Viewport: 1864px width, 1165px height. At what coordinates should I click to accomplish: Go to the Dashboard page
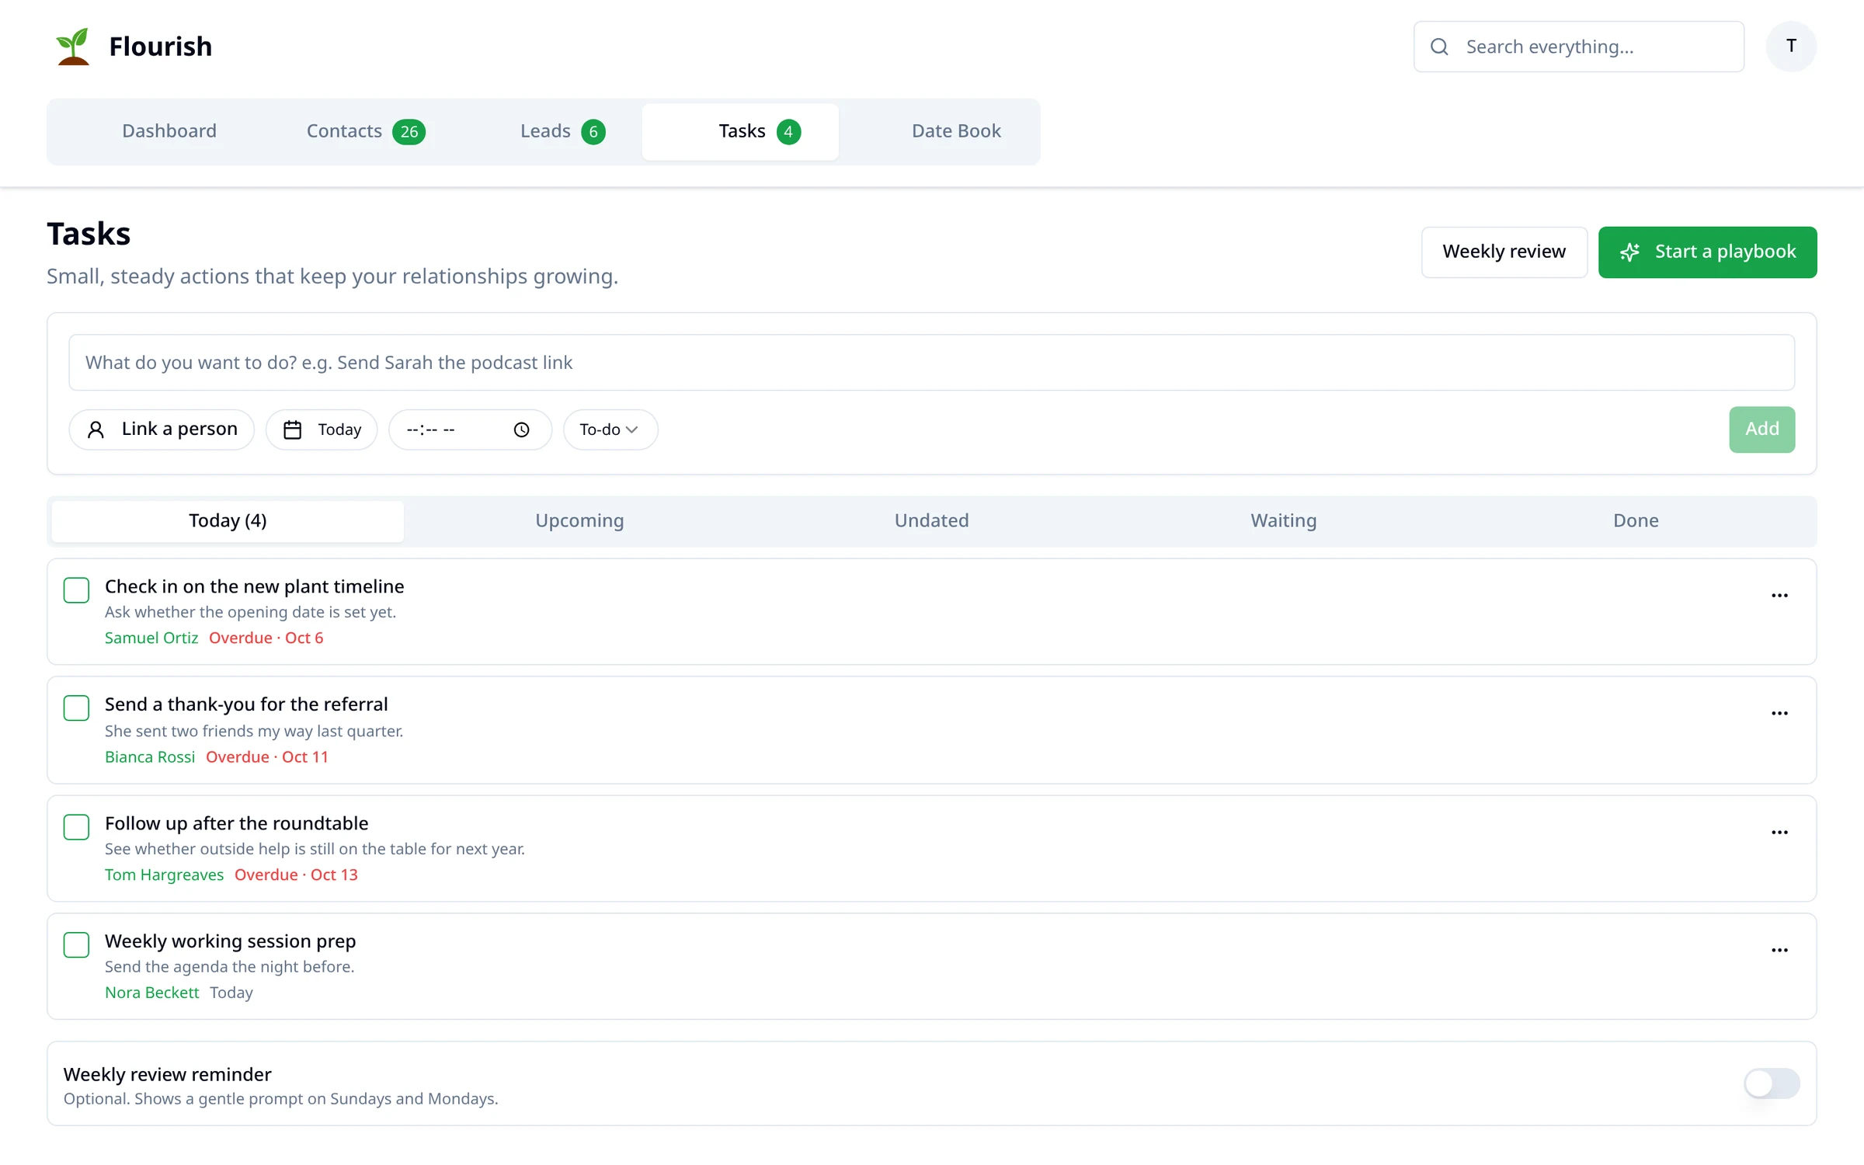[x=169, y=132]
